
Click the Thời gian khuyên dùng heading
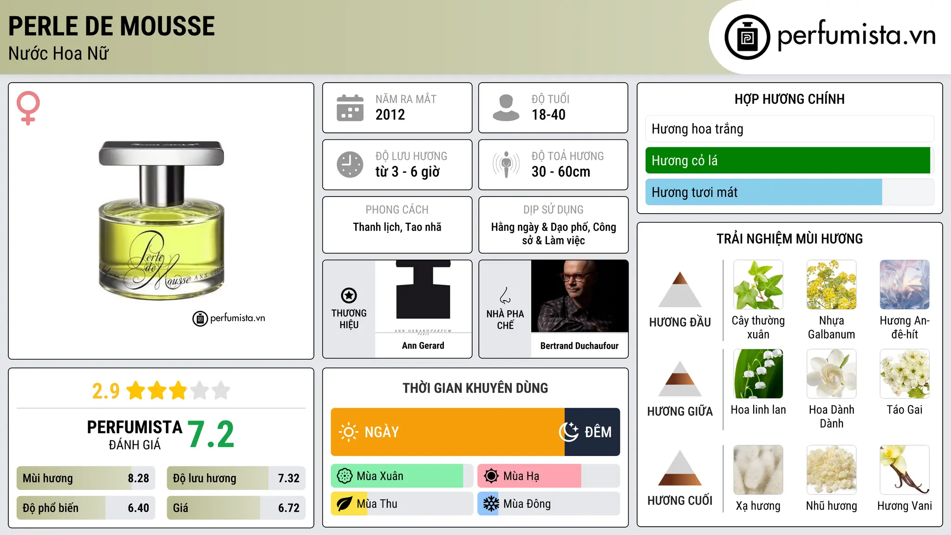475,388
